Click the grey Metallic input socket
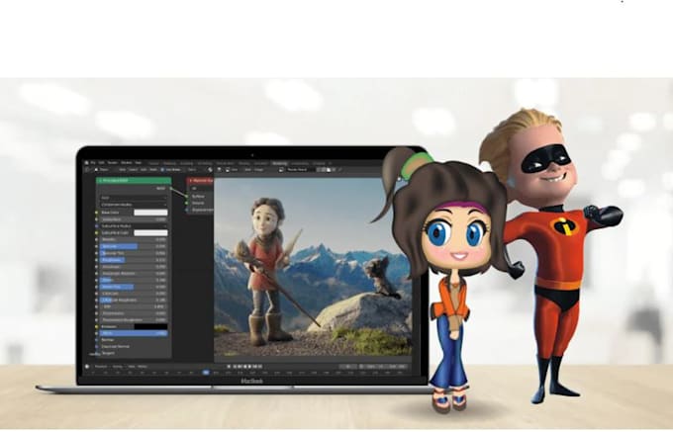Image resolution: width=673 pixels, height=432 pixels. 97,239
